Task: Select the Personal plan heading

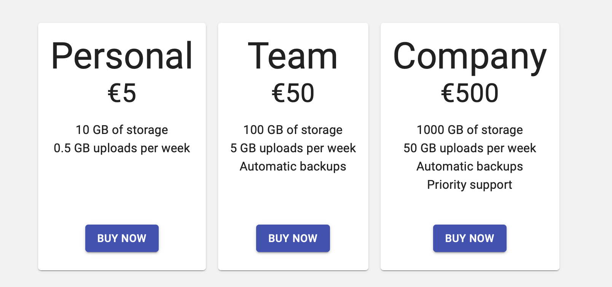Action: click(122, 56)
